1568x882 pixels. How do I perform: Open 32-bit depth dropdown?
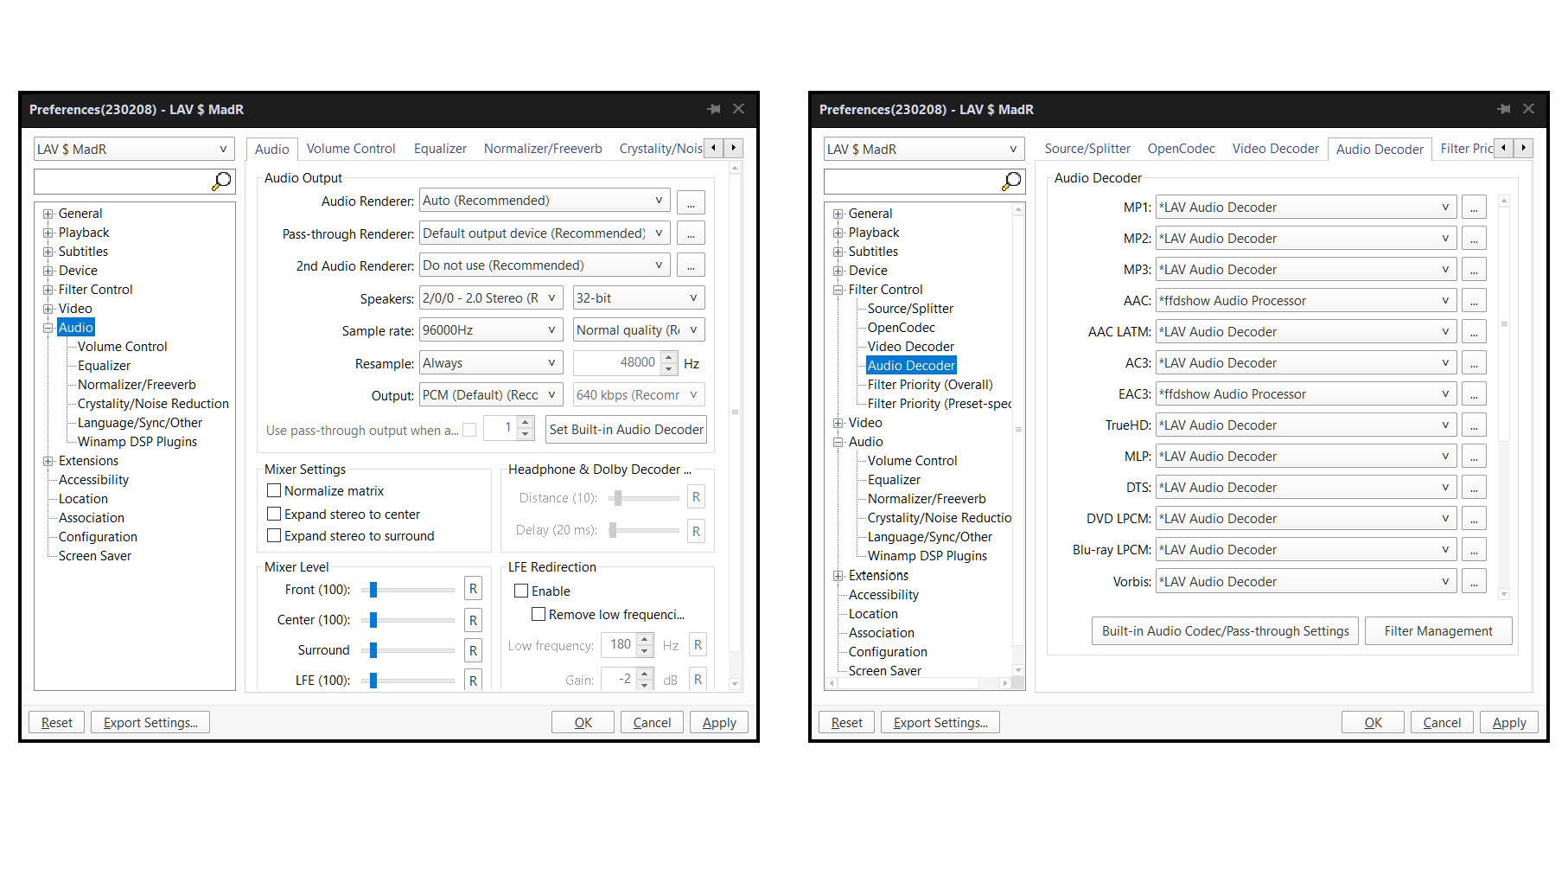click(x=638, y=298)
